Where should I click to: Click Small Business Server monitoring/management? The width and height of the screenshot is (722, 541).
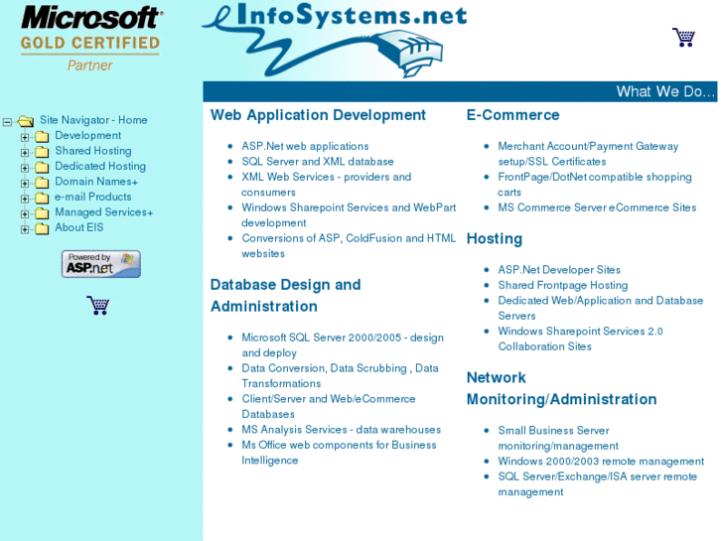point(558,439)
